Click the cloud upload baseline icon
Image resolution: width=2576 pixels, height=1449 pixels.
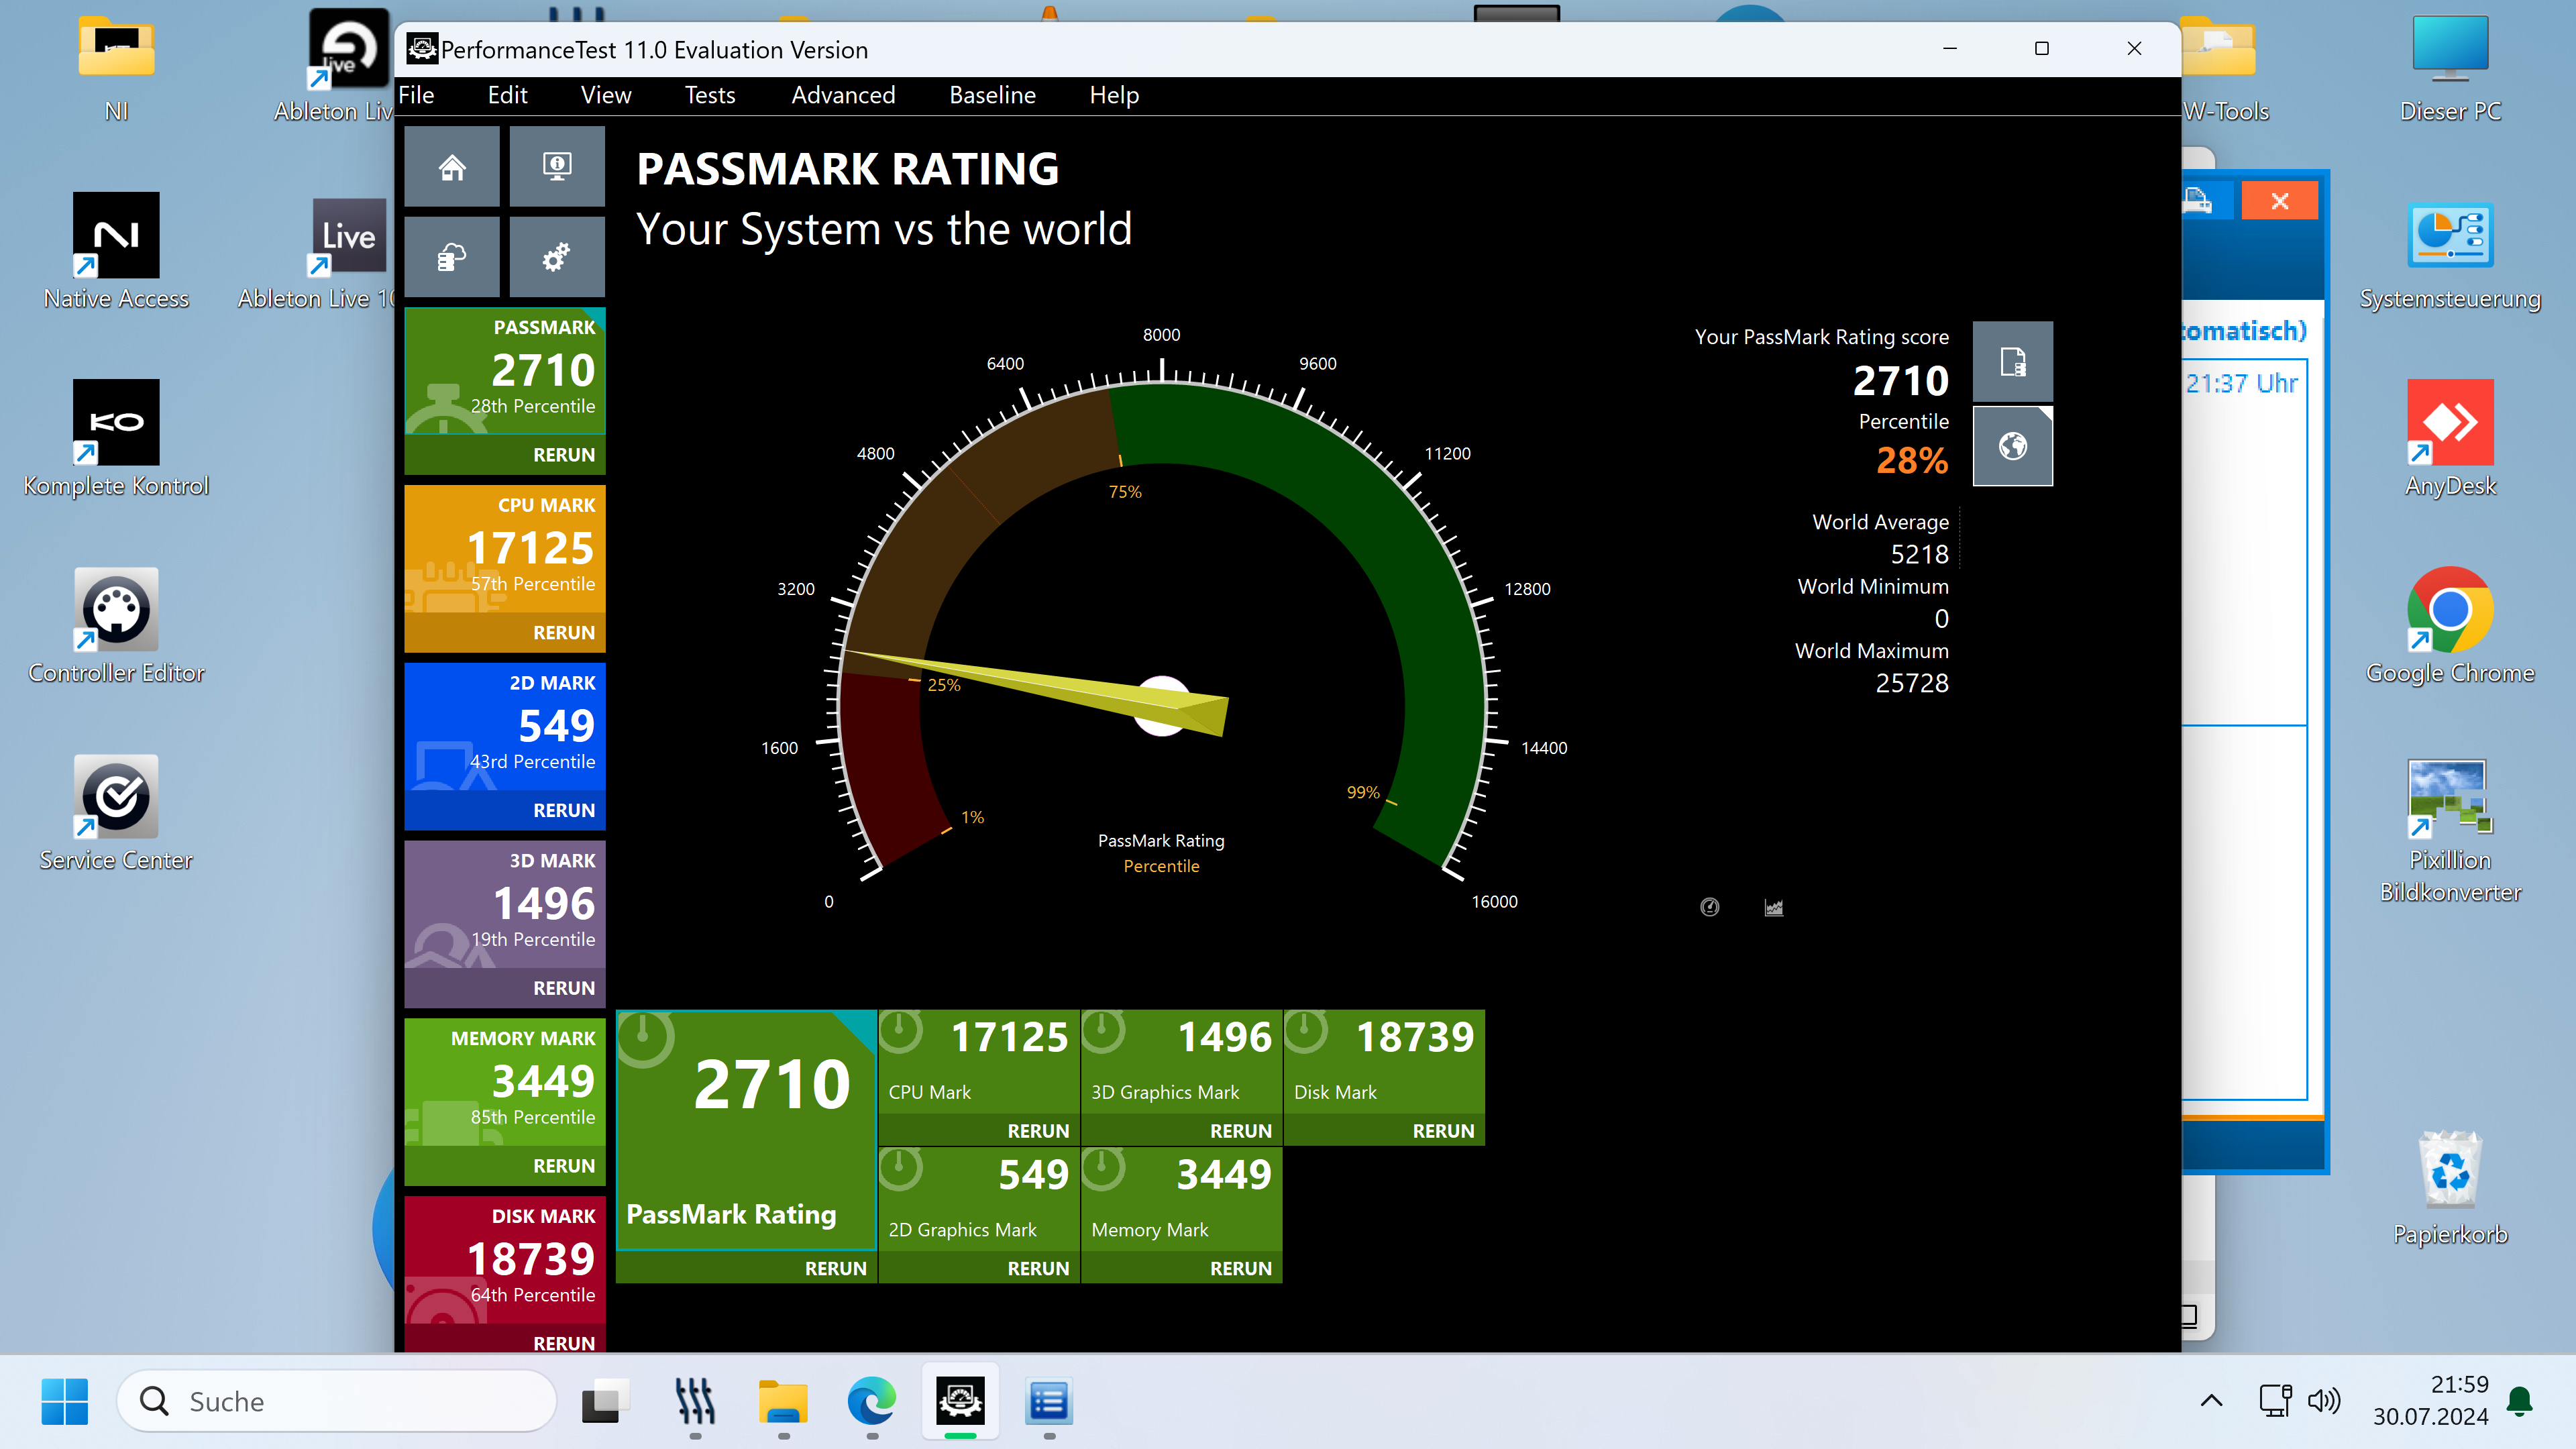452,258
